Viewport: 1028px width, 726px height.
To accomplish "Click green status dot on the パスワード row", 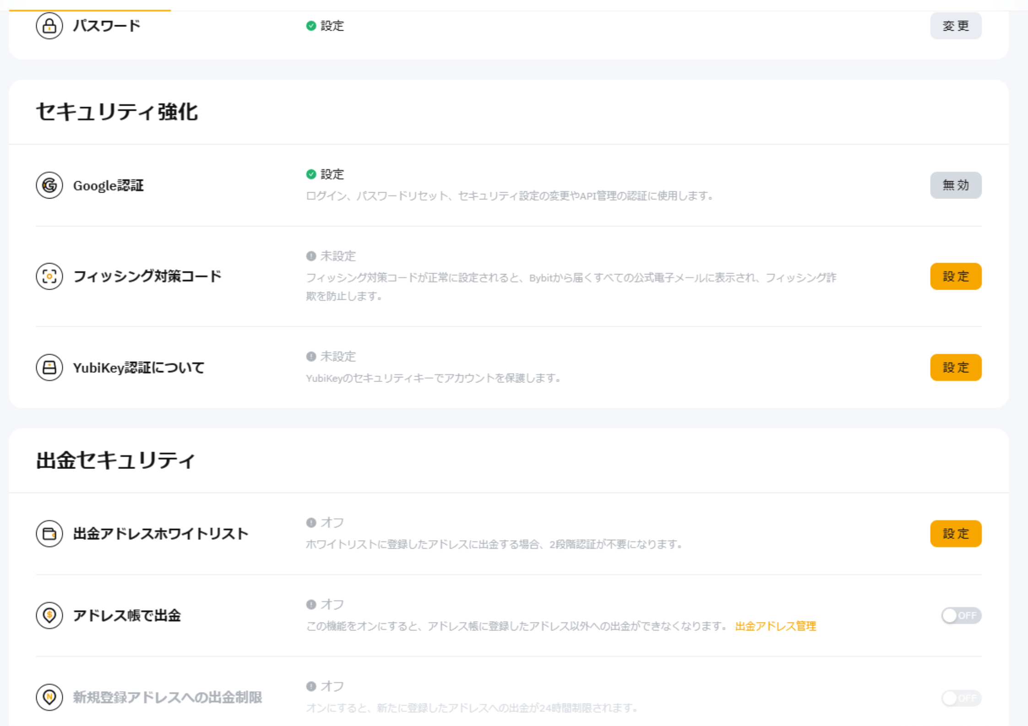I will [311, 26].
